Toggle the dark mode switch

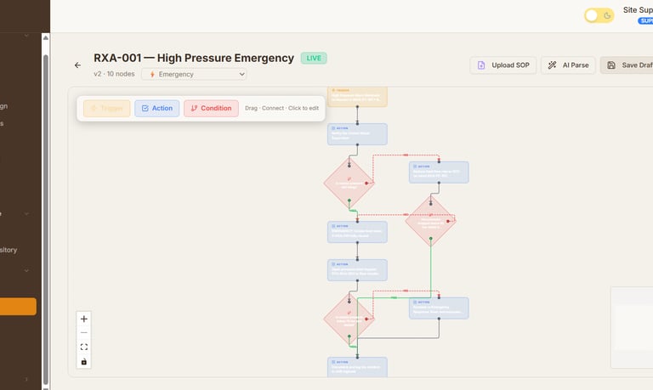(x=599, y=15)
